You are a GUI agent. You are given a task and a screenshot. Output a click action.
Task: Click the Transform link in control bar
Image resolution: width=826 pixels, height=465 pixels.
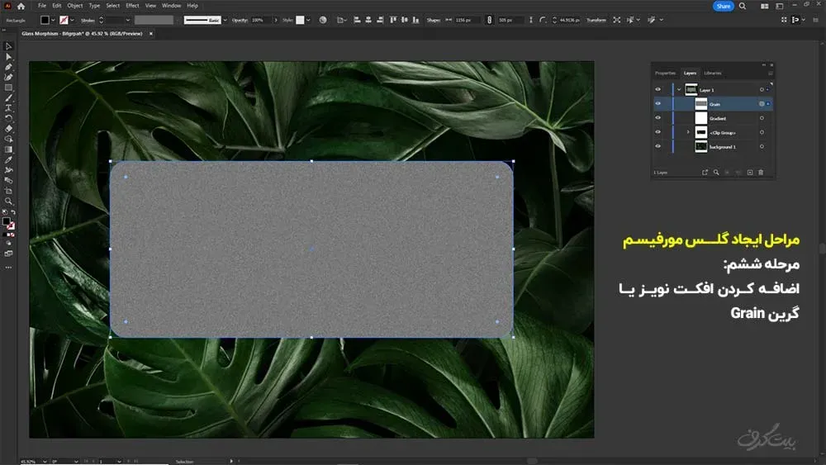[596, 20]
